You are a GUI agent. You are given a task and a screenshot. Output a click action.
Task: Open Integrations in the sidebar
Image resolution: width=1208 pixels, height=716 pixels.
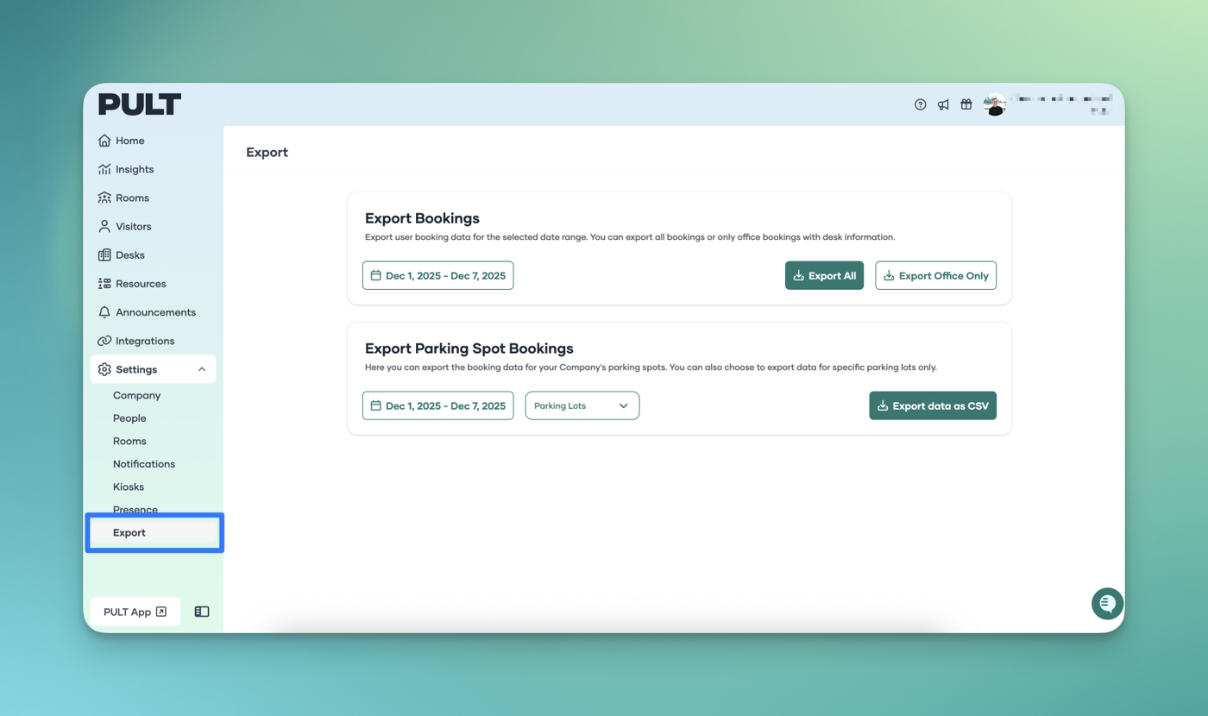coord(144,341)
